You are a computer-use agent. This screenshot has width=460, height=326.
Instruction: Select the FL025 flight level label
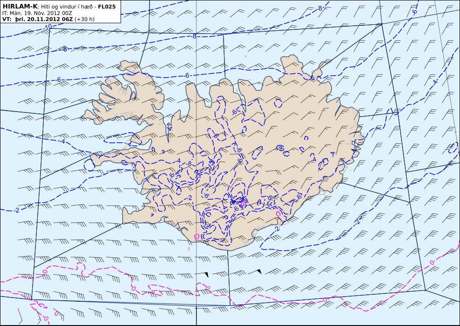tap(106, 6)
